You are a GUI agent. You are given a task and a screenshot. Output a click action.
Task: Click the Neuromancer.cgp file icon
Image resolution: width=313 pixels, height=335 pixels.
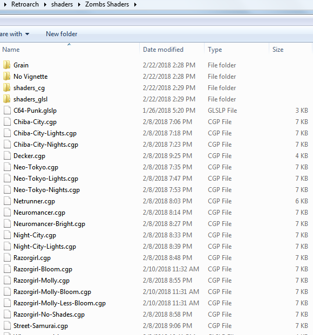[x=7, y=212]
